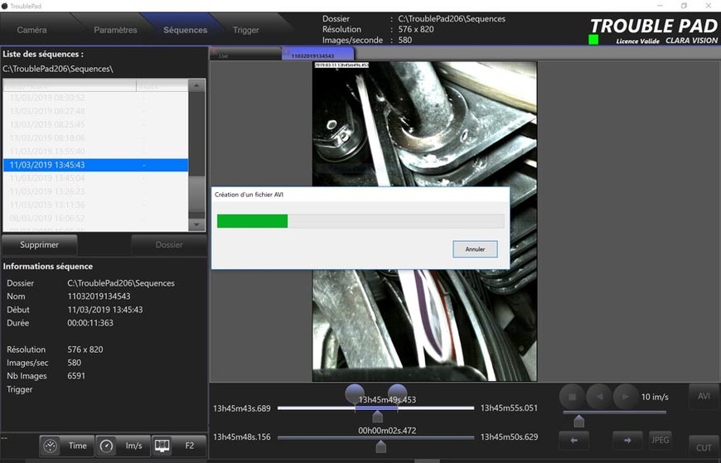
Task: Click the Im/s label button
Action: click(133, 446)
